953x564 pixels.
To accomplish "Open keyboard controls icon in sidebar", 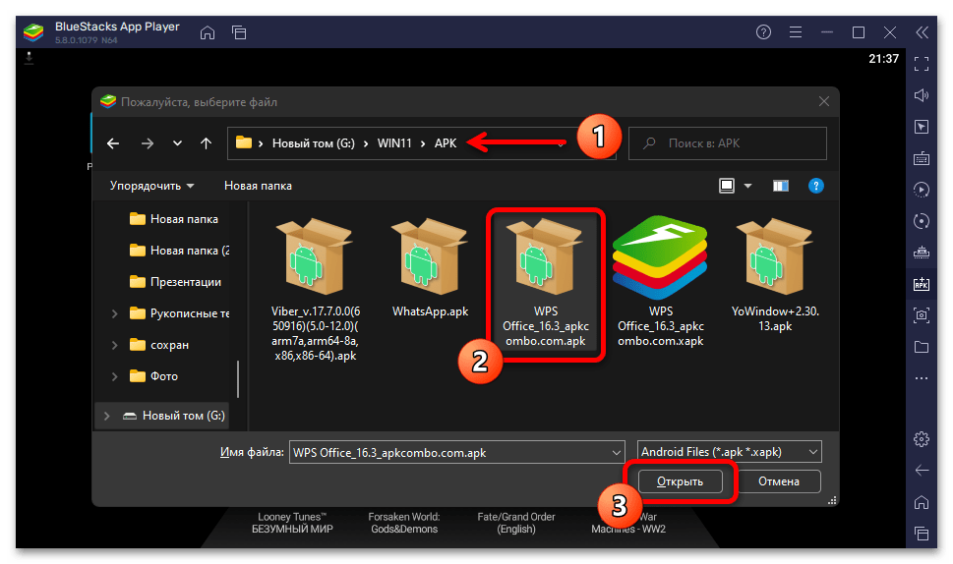I will click(922, 158).
